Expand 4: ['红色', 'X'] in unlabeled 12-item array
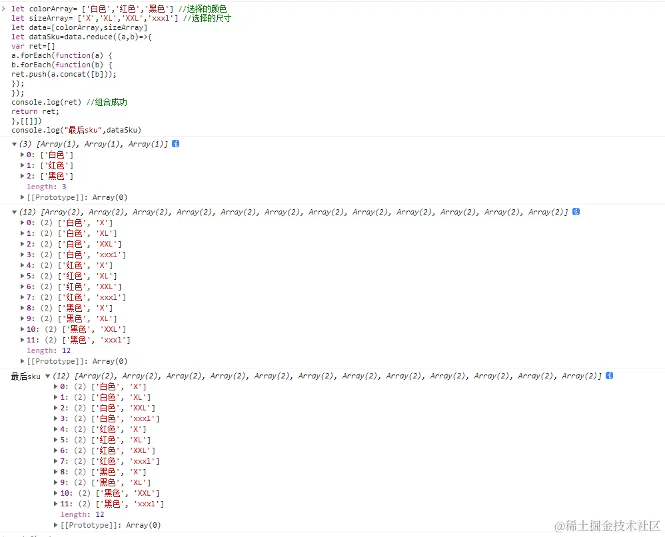This screenshot has width=665, height=537. point(22,265)
